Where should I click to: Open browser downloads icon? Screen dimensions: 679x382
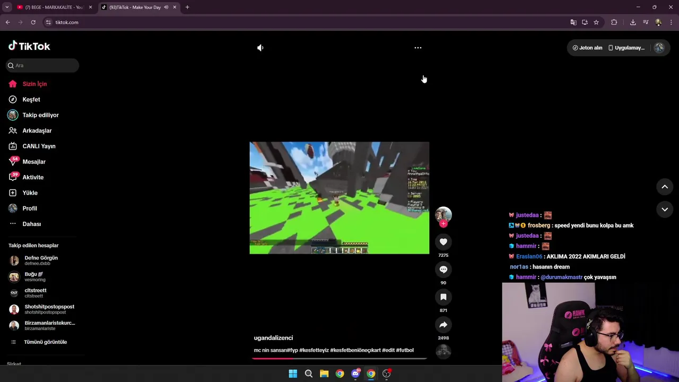click(633, 22)
